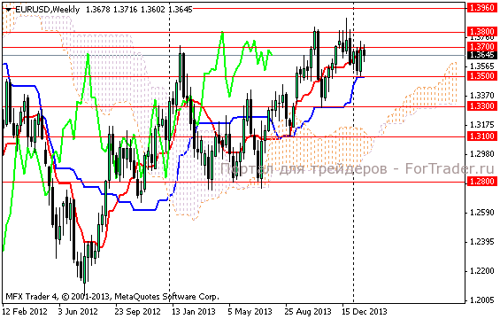Screen dimensions: 500x319
Task: Click the MFX Trader 4 MetaQuotes copyright text
Action: click(x=112, y=297)
